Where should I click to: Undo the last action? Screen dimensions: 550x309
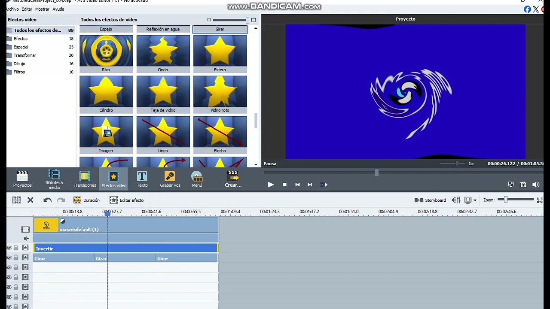coord(47,200)
